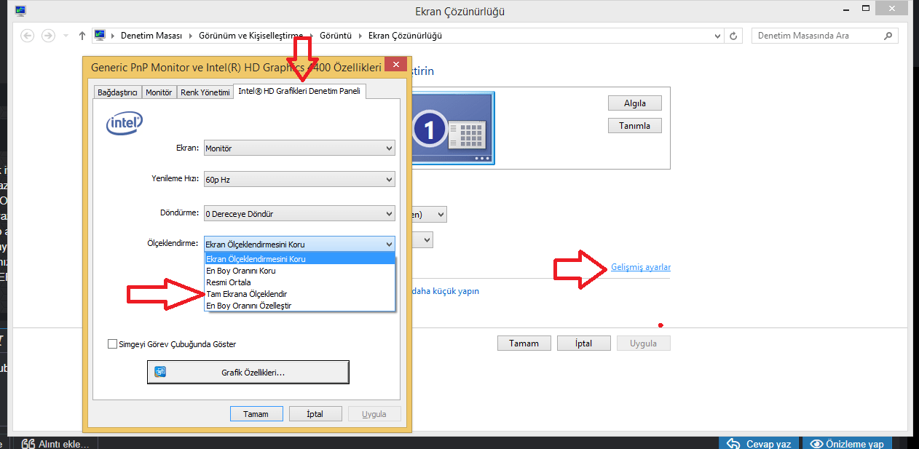
Task: Select Intel HD Grafikleri Denetim Paneli tab
Action: point(299,91)
